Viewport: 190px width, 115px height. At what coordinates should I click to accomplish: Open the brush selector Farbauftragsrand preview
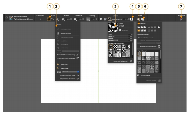pyautogui.click(x=11, y=18)
